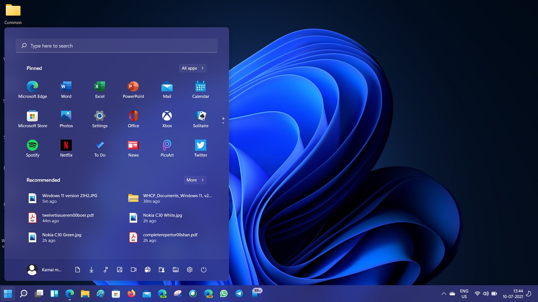The width and height of the screenshot is (538, 302).
Task: Expand hidden icons in the system tray
Action: click(443, 293)
